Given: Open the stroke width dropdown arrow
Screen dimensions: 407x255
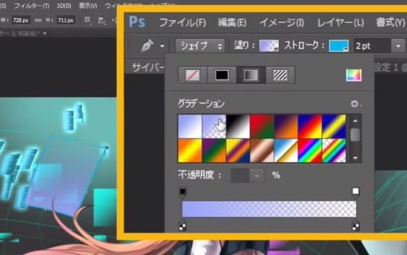Looking at the screenshot, I should click(x=399, y=46).
